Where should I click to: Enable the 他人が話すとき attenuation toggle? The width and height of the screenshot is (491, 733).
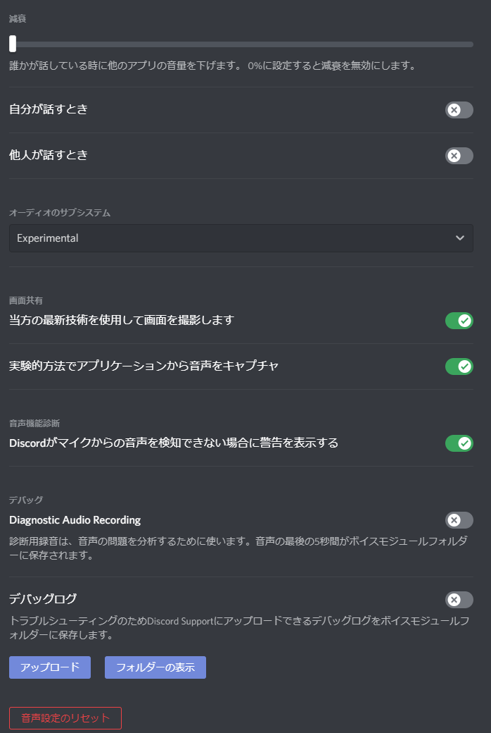[459, 156]
